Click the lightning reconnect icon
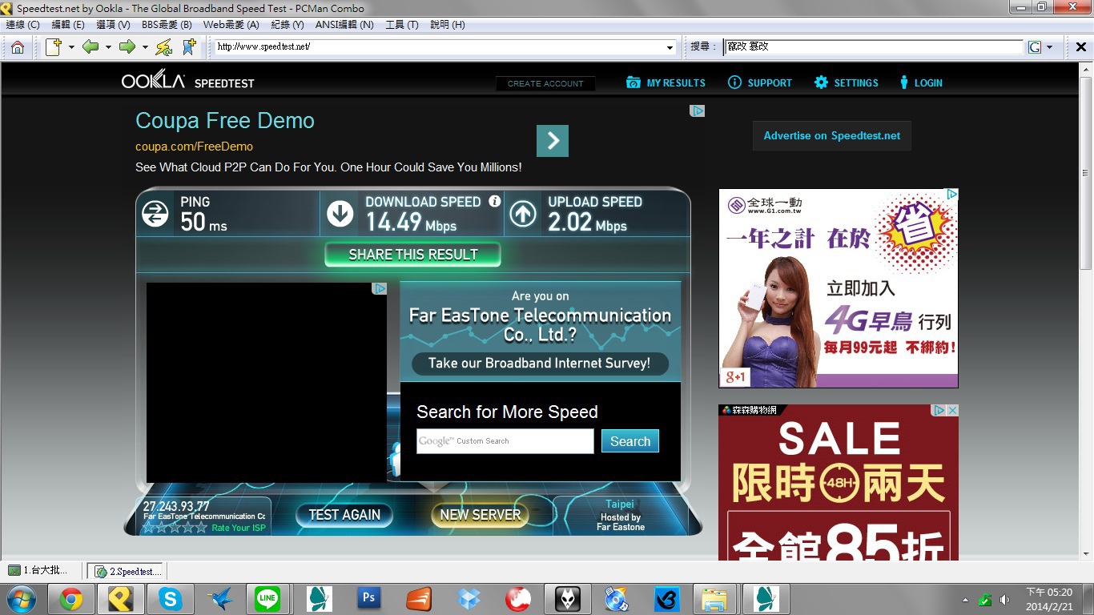The width and height of the screenshot is (1094, 615). tap(164, 47)
